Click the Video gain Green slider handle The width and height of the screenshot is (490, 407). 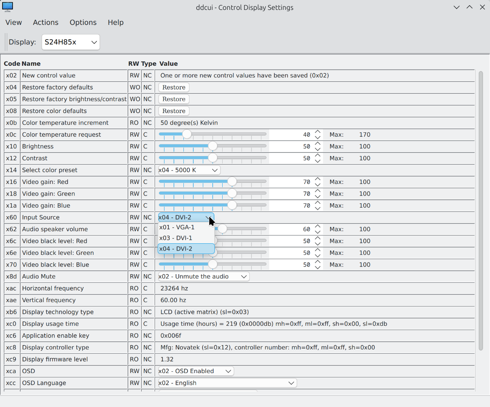[232, 193]
